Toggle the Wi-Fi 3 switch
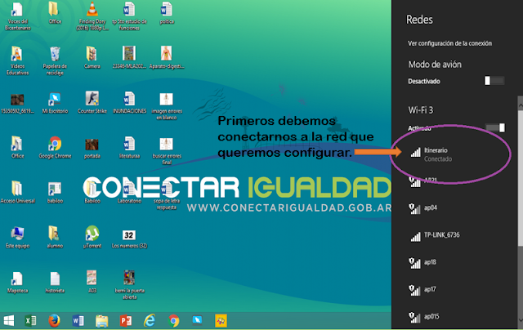 click(x=495, y=127)
